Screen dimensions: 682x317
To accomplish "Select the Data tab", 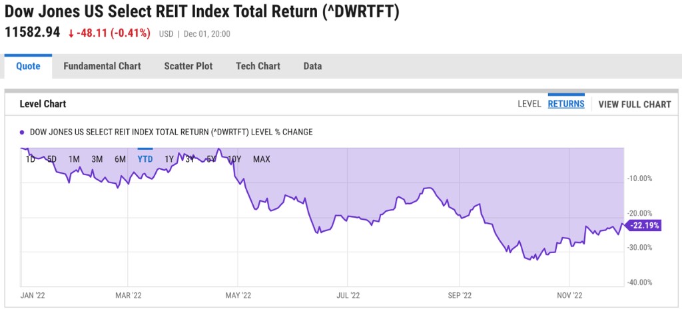I will pyautogui.click(x=312, y=66).
